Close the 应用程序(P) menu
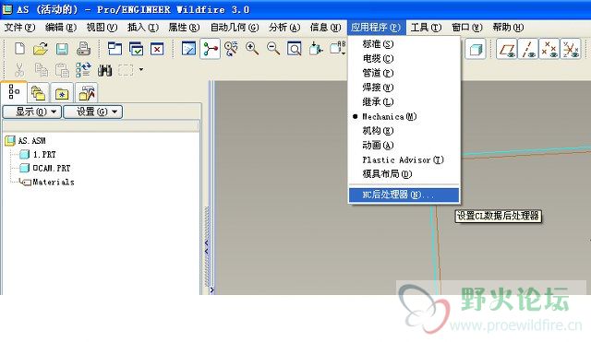591x342 pixels. [x=376, y=28]
